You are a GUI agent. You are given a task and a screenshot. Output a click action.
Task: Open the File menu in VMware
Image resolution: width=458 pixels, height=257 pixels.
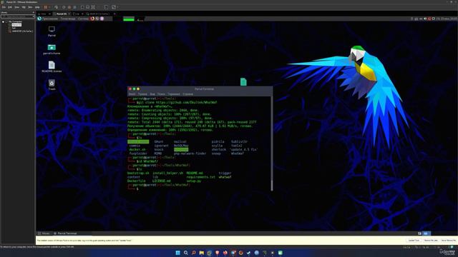click(4, 7)
